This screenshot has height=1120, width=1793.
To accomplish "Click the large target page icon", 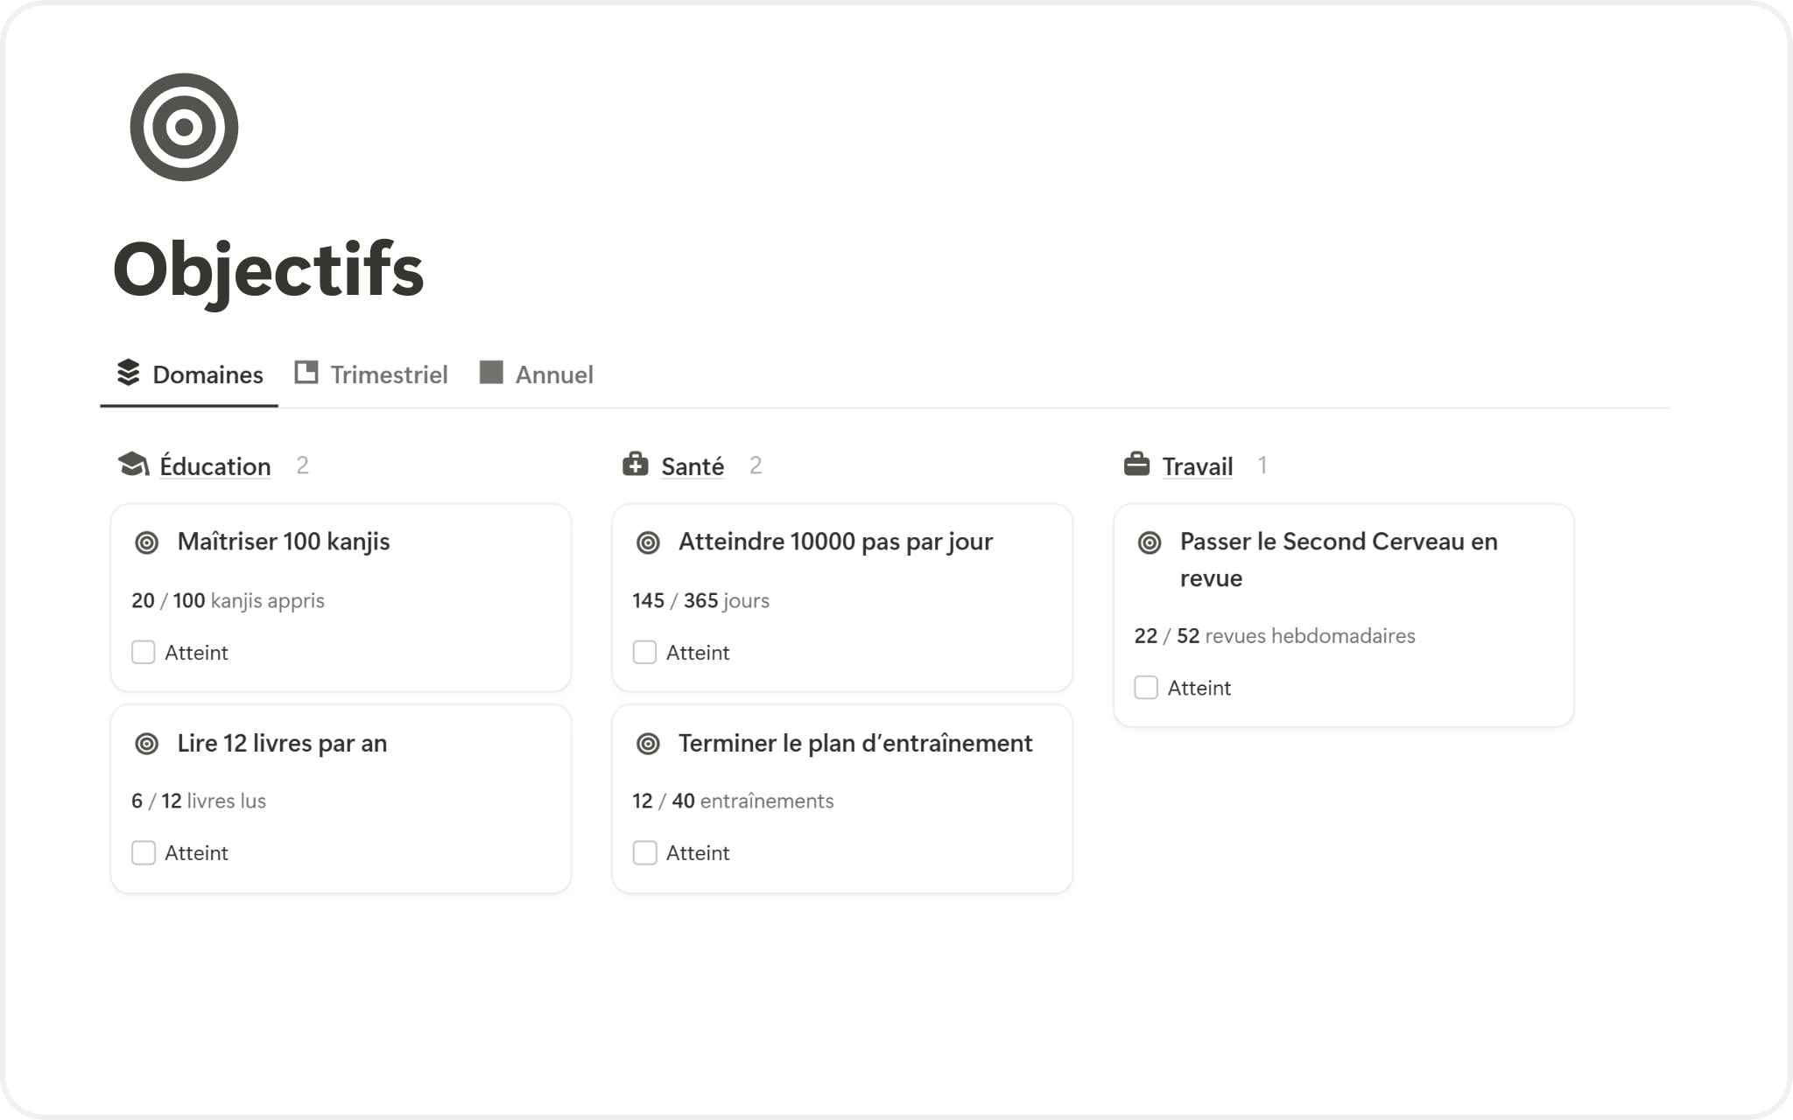I will (x=184, y=127).
